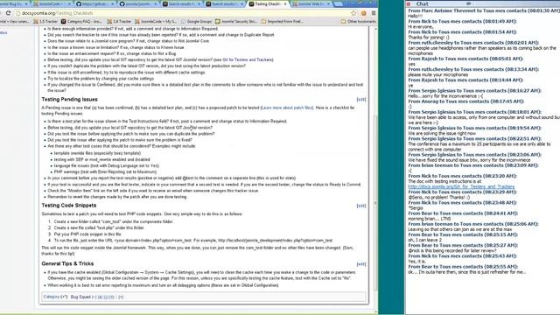Viewport: 560px width, 315px height.
Task: Select chat message 'morning brian.... LTNS'
Action: [430, 219]
